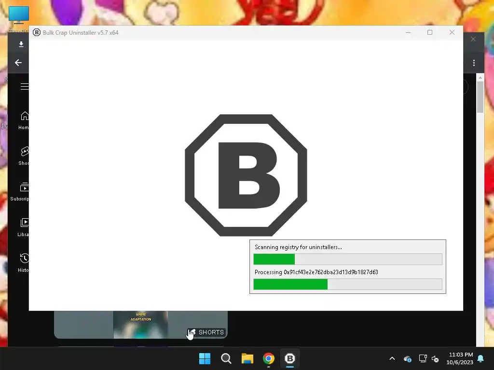Screen dimensions: 494x370
Task: Click the Bulk Crap Uninstaller taskbar icon
Action: (x=290, y=358)
